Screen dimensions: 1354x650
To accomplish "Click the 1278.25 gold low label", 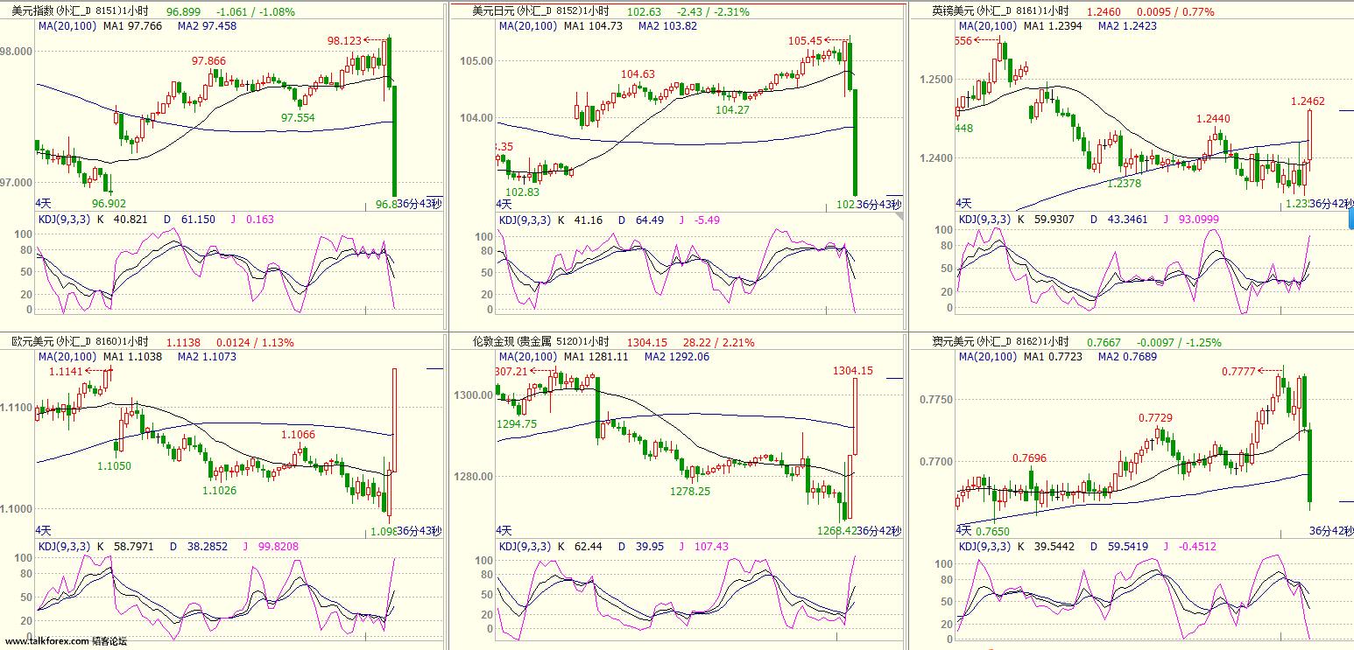I will pyautogui.click(x=689, y=491).
